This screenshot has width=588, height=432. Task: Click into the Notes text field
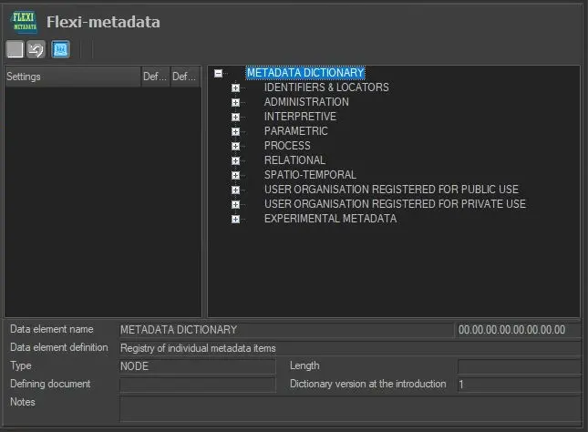(x=349, y=407)
